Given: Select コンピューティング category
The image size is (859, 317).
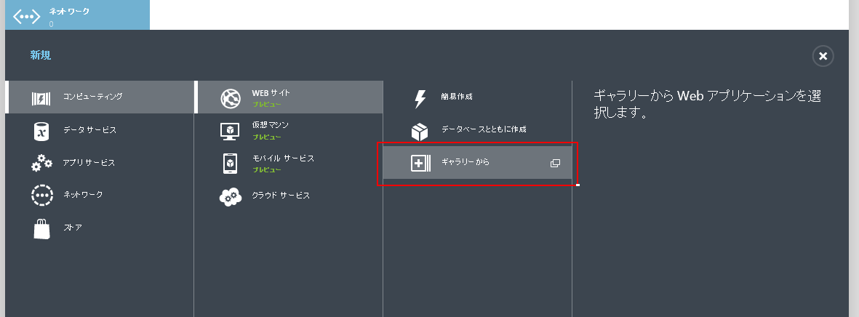Looking at the screenshot, I should [x=100, y=97].
